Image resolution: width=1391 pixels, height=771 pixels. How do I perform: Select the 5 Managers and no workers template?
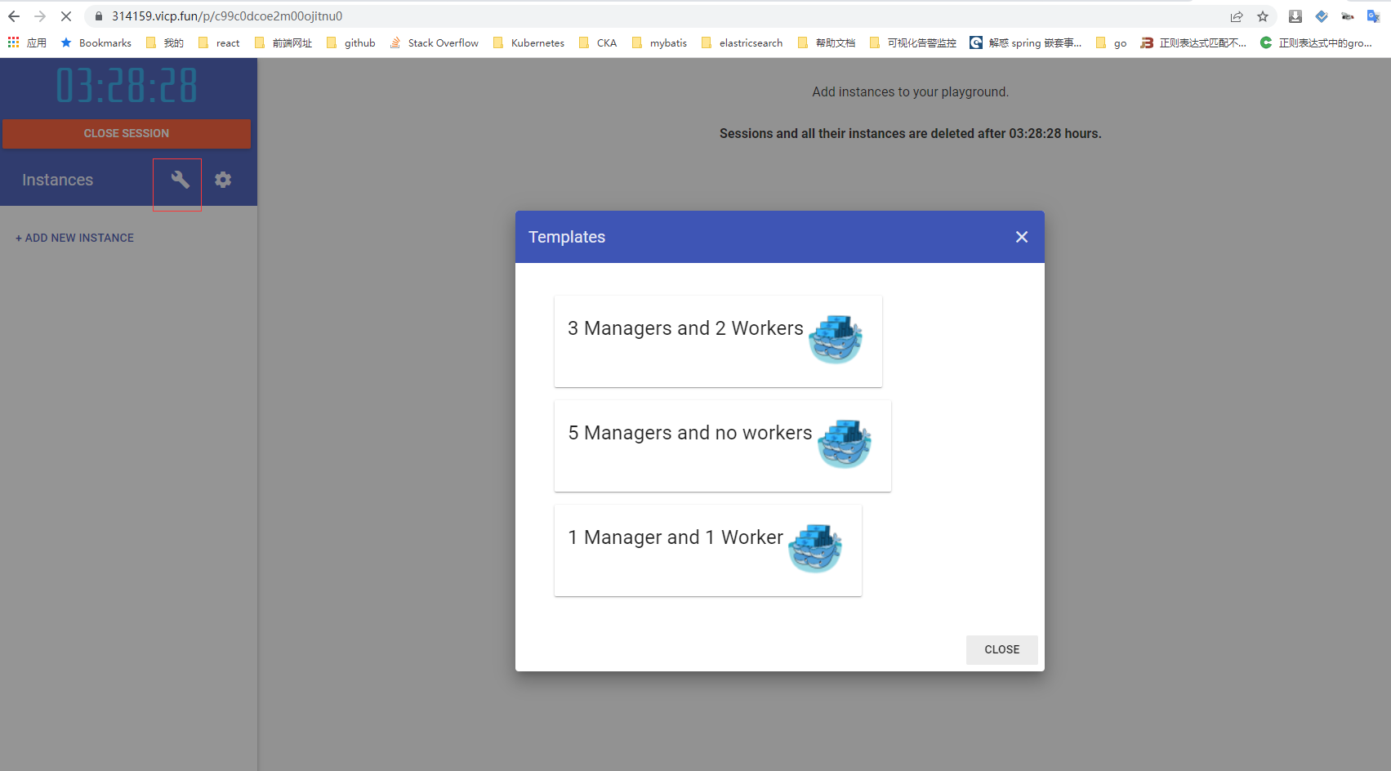(723, 446)
